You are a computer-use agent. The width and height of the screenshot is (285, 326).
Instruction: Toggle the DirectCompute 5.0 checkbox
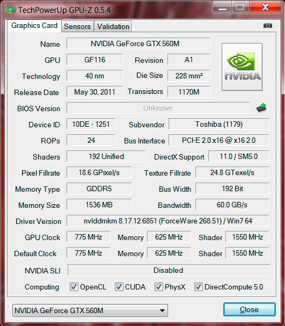(199, 287)
